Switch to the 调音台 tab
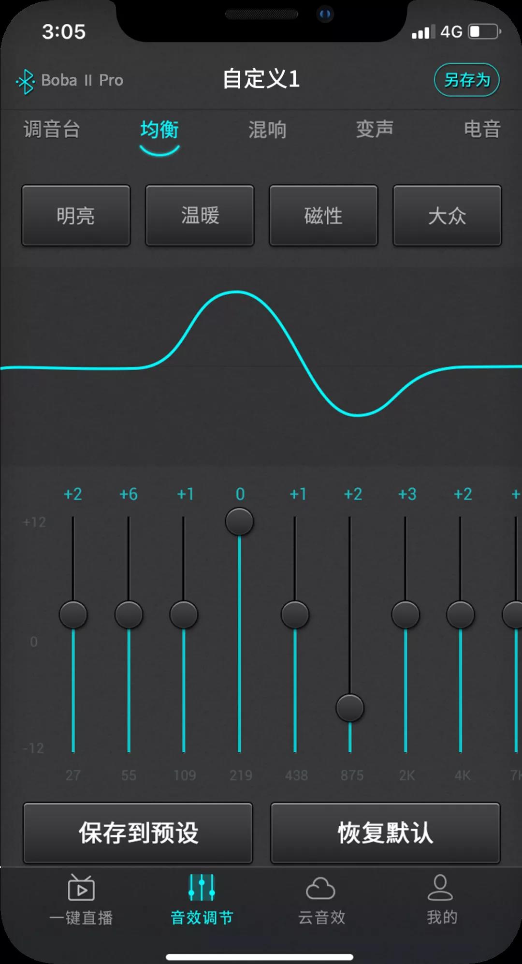Screen dimensions: 522x964 click(x=52, y=130)
